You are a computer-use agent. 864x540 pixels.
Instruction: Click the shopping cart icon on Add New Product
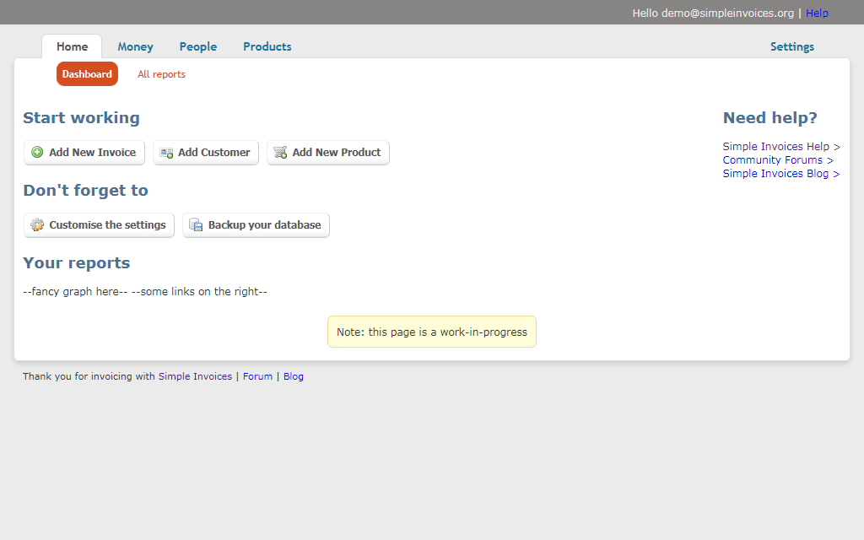click(280, 153)
